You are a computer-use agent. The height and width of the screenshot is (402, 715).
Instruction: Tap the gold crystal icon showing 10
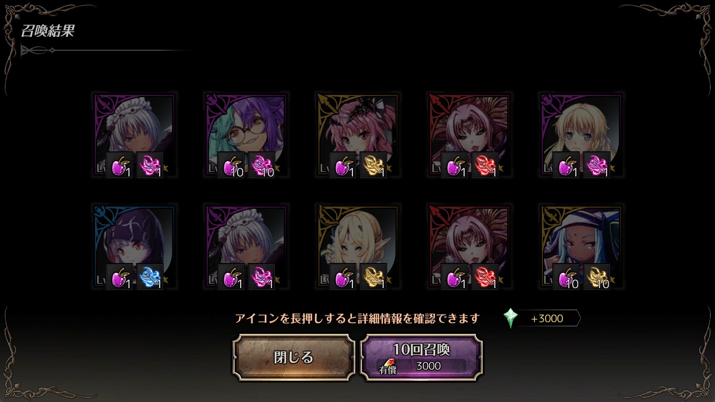click(597, 277)
